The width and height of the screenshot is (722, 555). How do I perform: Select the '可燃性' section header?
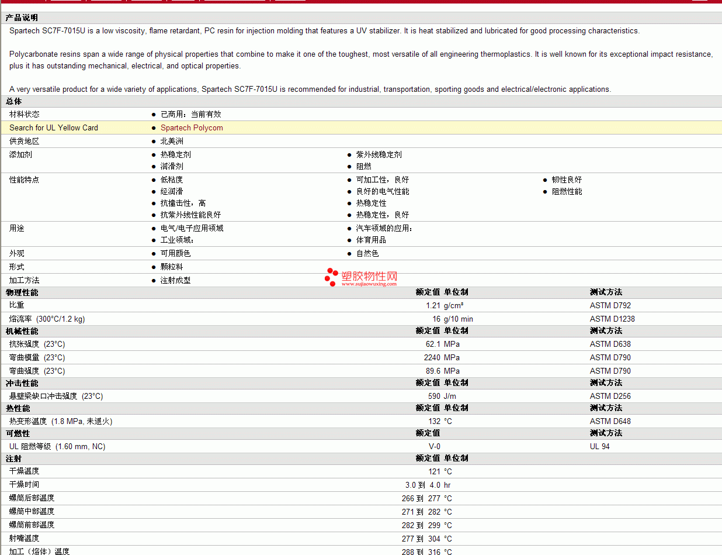(18, 433)
